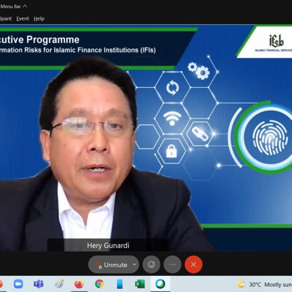292x292 pixels.
Task: Open Paint from the taskbar
Action: (59, 284)
